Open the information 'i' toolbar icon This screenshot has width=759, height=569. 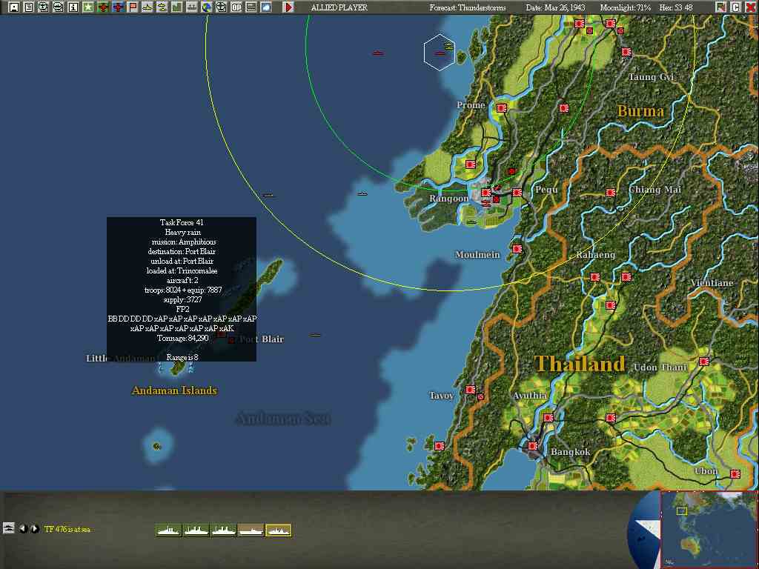click(73, 7)
